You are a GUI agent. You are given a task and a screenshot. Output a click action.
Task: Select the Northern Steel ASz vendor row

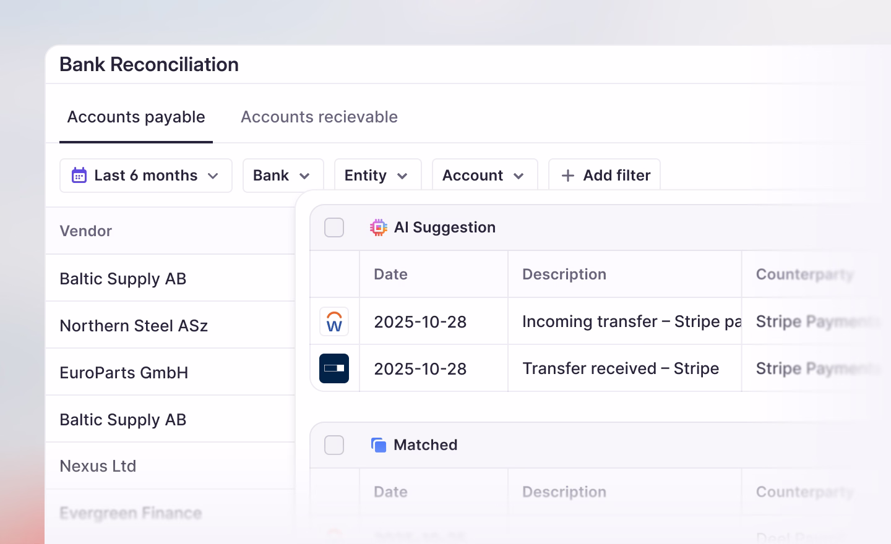[x=170, y=325]
